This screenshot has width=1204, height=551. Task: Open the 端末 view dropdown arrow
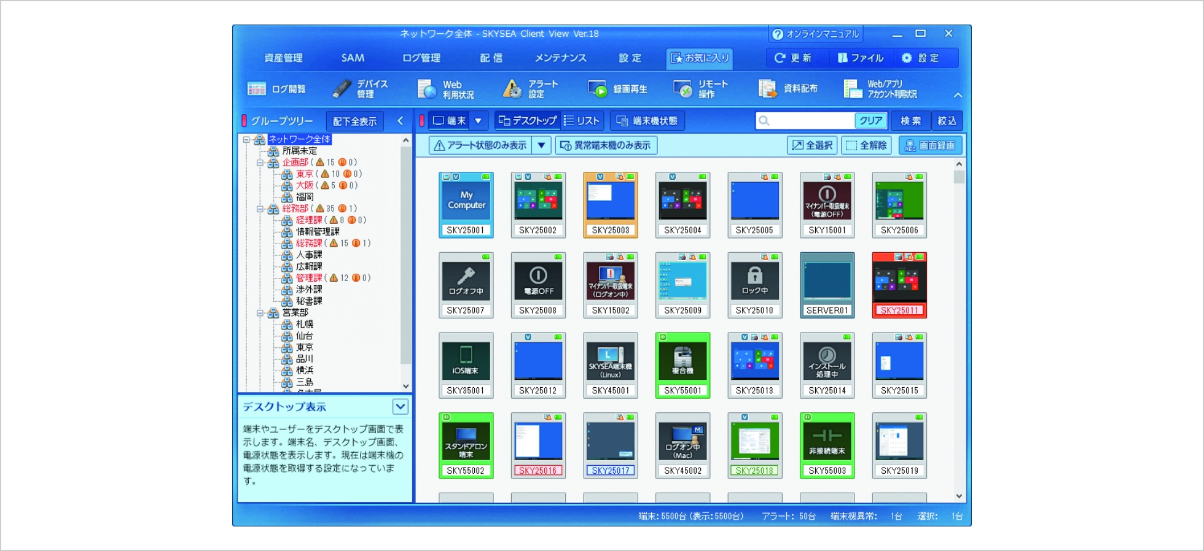pyautogui.click(x=478, y=121)
